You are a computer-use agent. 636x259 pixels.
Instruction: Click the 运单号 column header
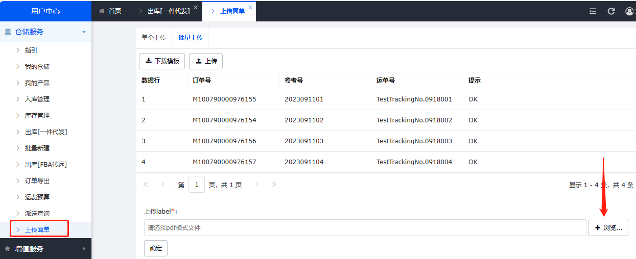coord(417,81)
